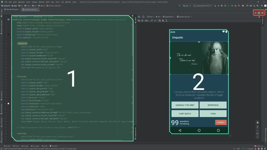Click the white color swatch in gutter

point(8,103)
